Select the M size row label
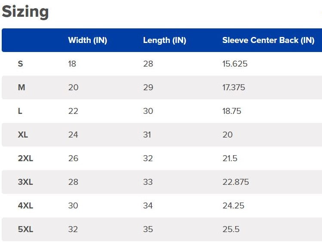 pyautogui.click(x=21, y=88)
